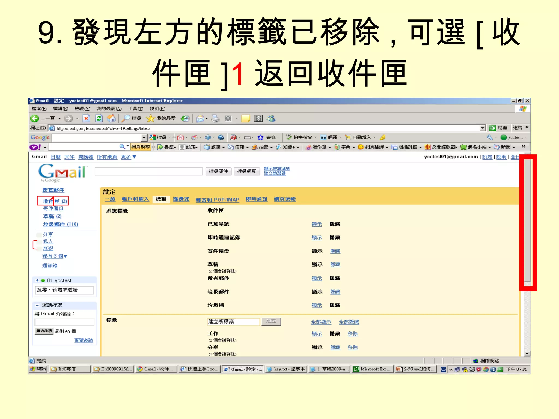The width and height of the screenshot is (559, 419).
Task: Switch to Microsoft Excel taskbar window
Action: 373,369
